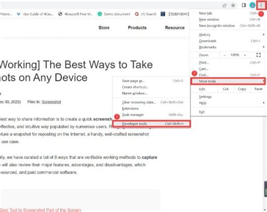Click the share page icon
This screenshot has width=267, height=212.
(x=224, y=6)
